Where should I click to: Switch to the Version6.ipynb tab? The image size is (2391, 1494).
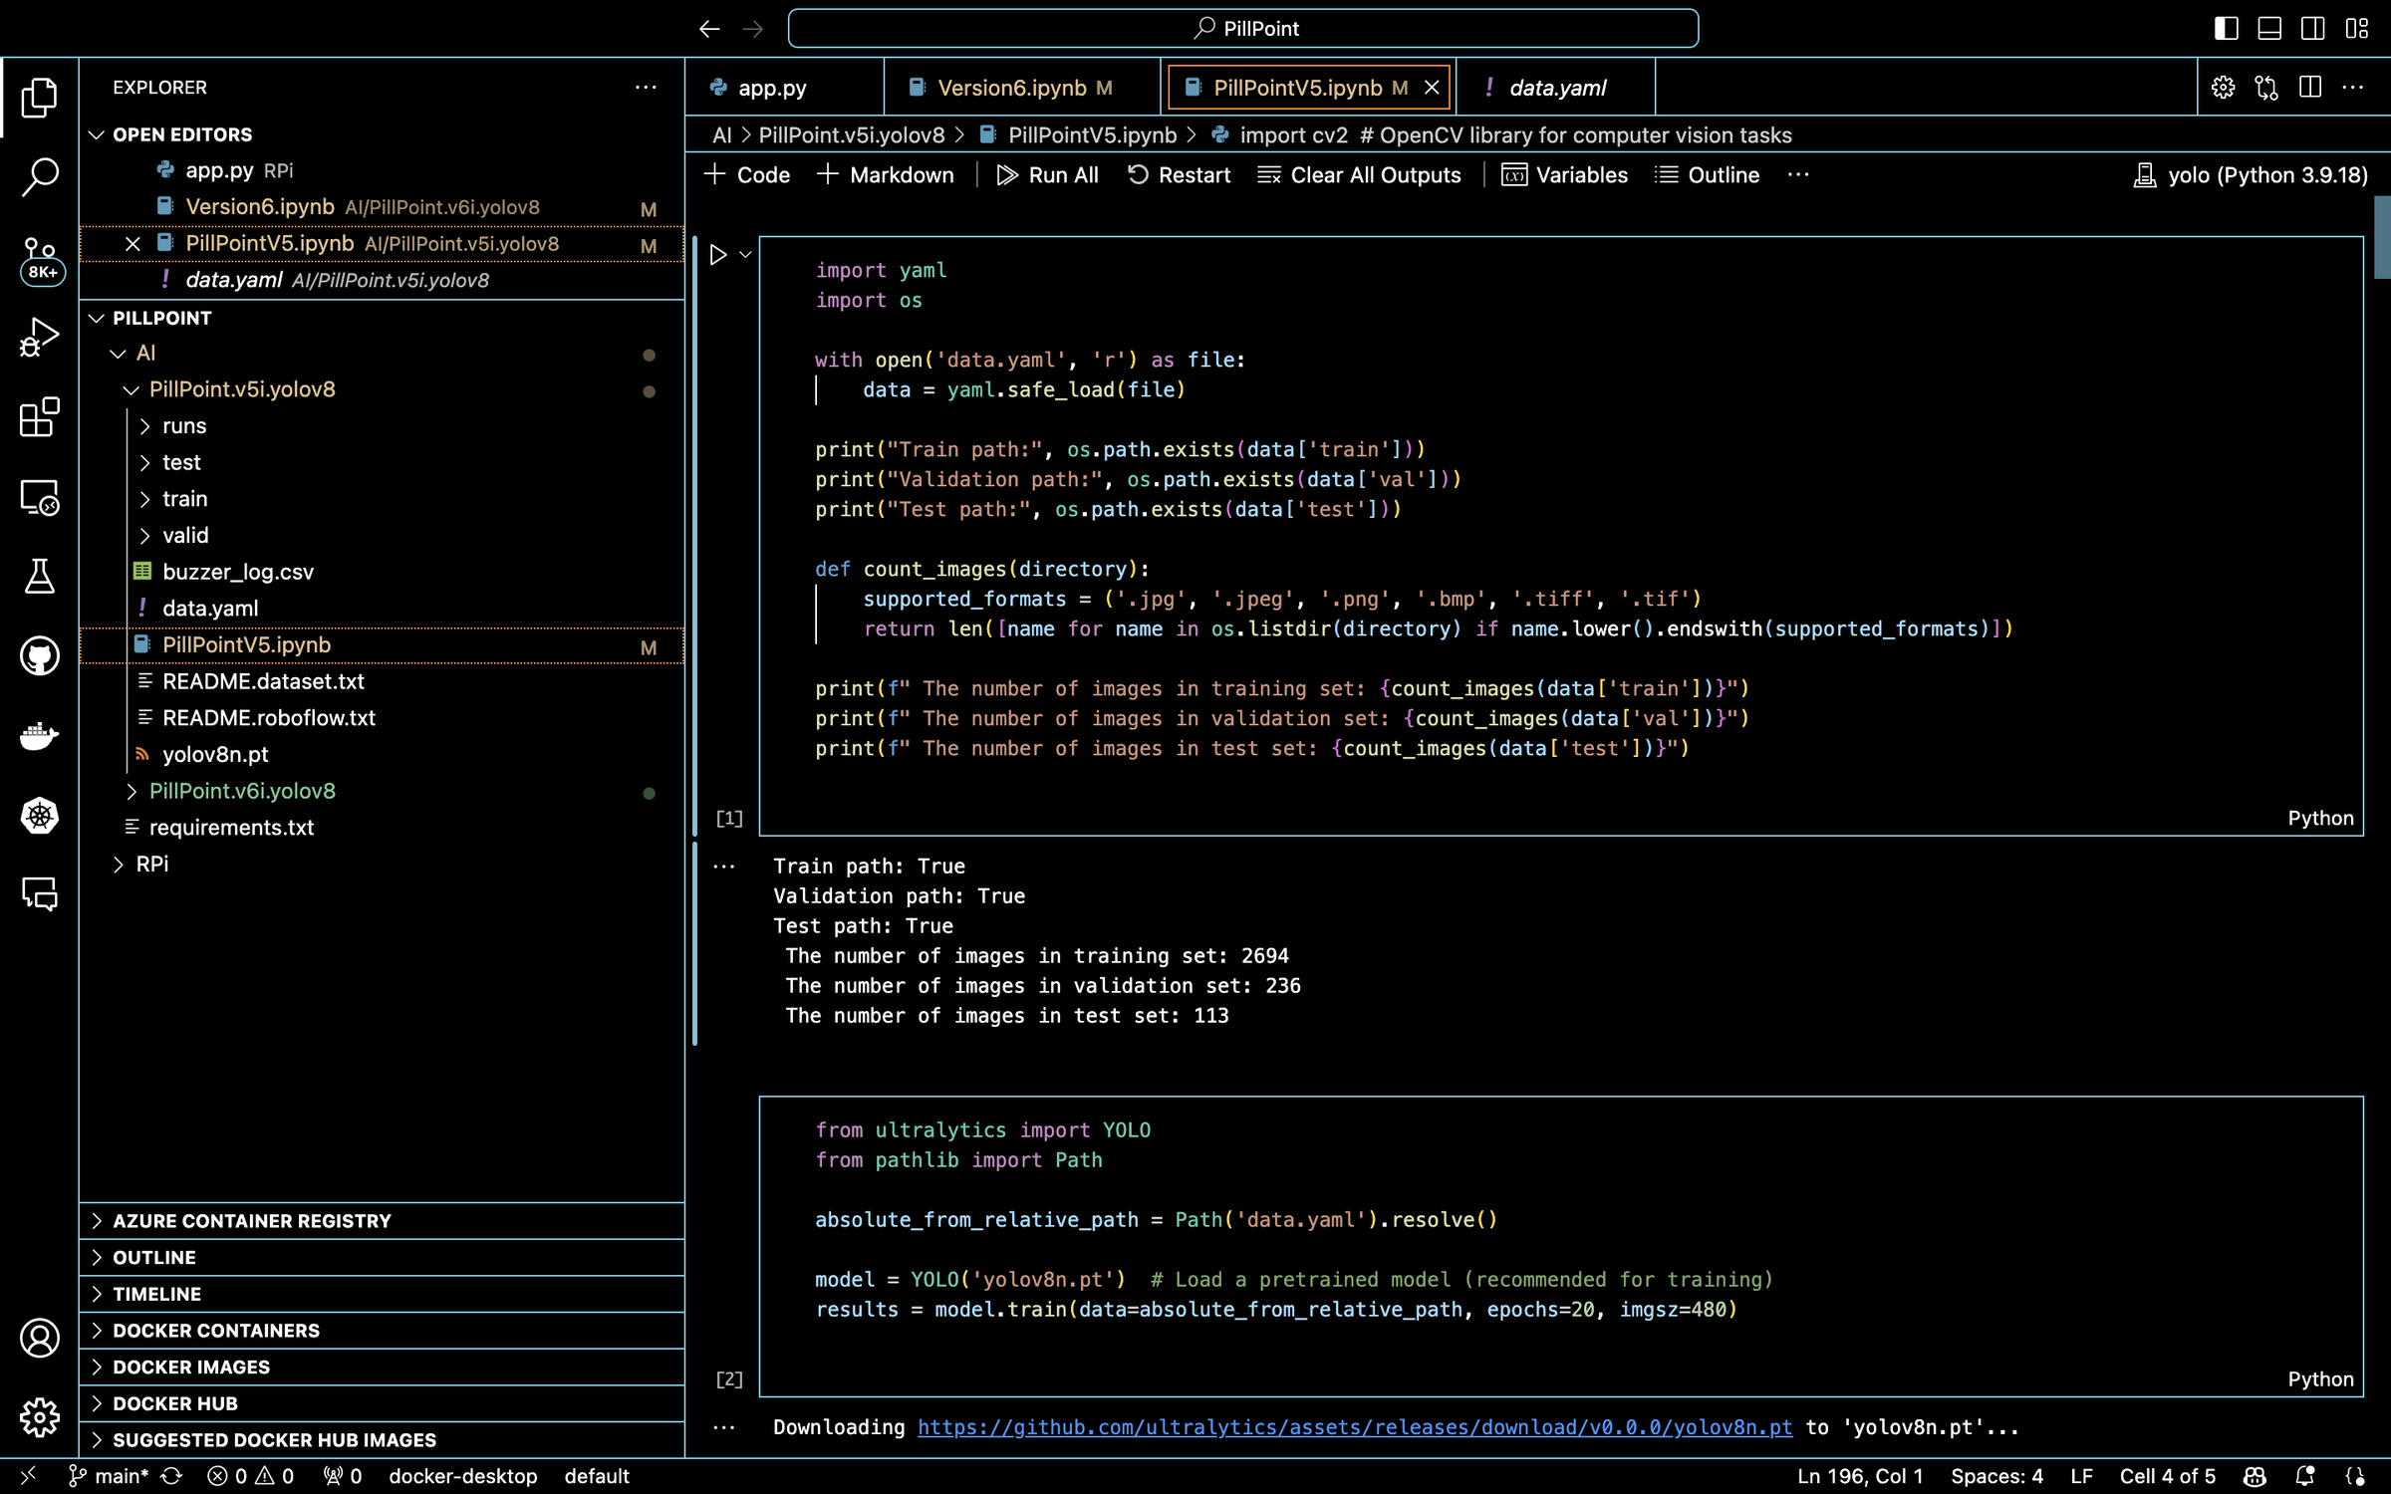[1011, 88]
